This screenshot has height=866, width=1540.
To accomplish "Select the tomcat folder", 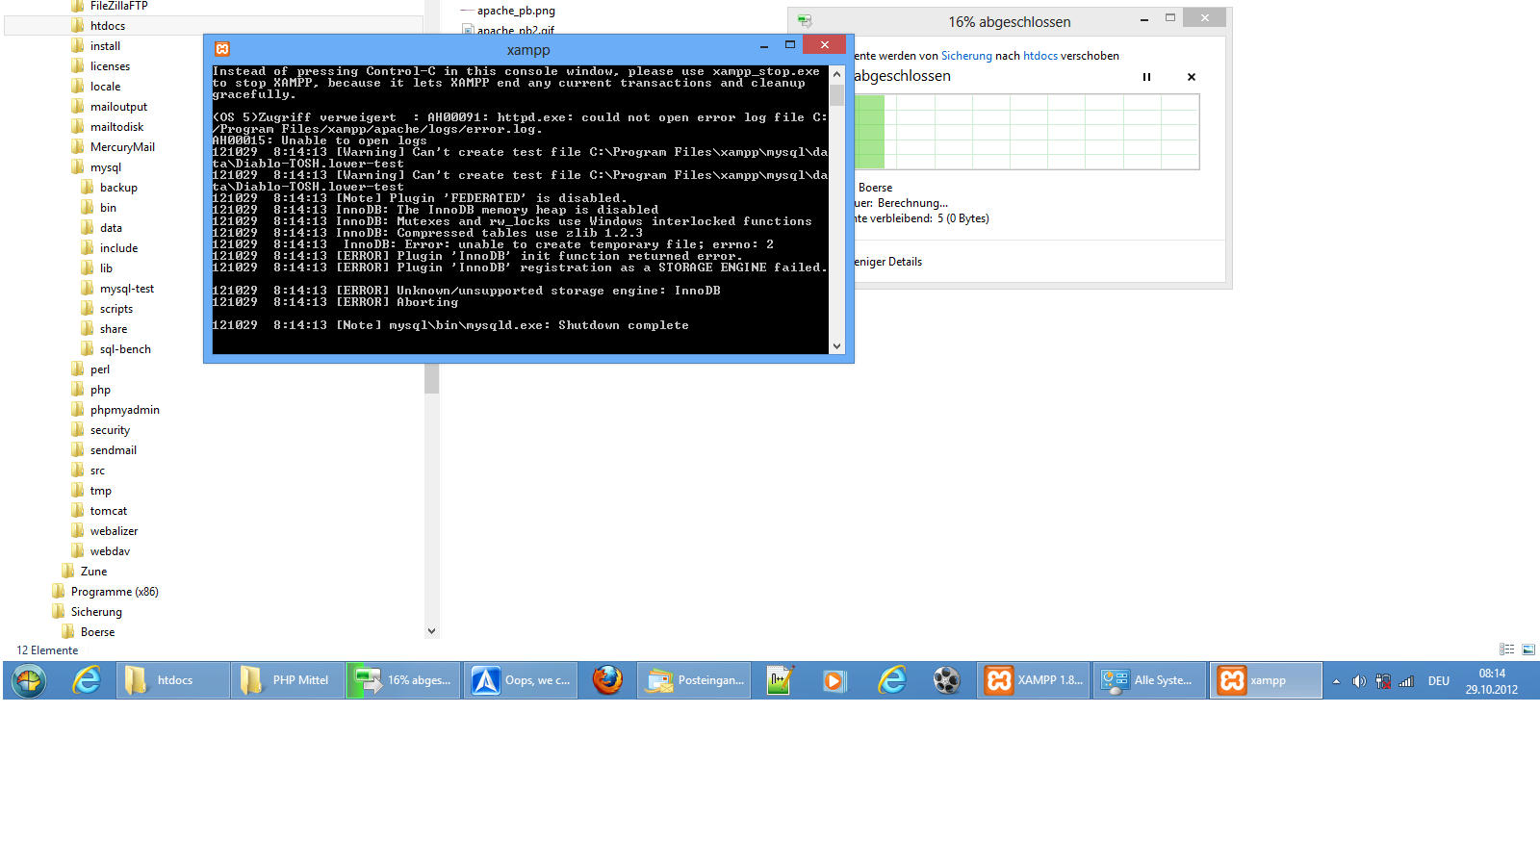I will (x=109, y=511).
